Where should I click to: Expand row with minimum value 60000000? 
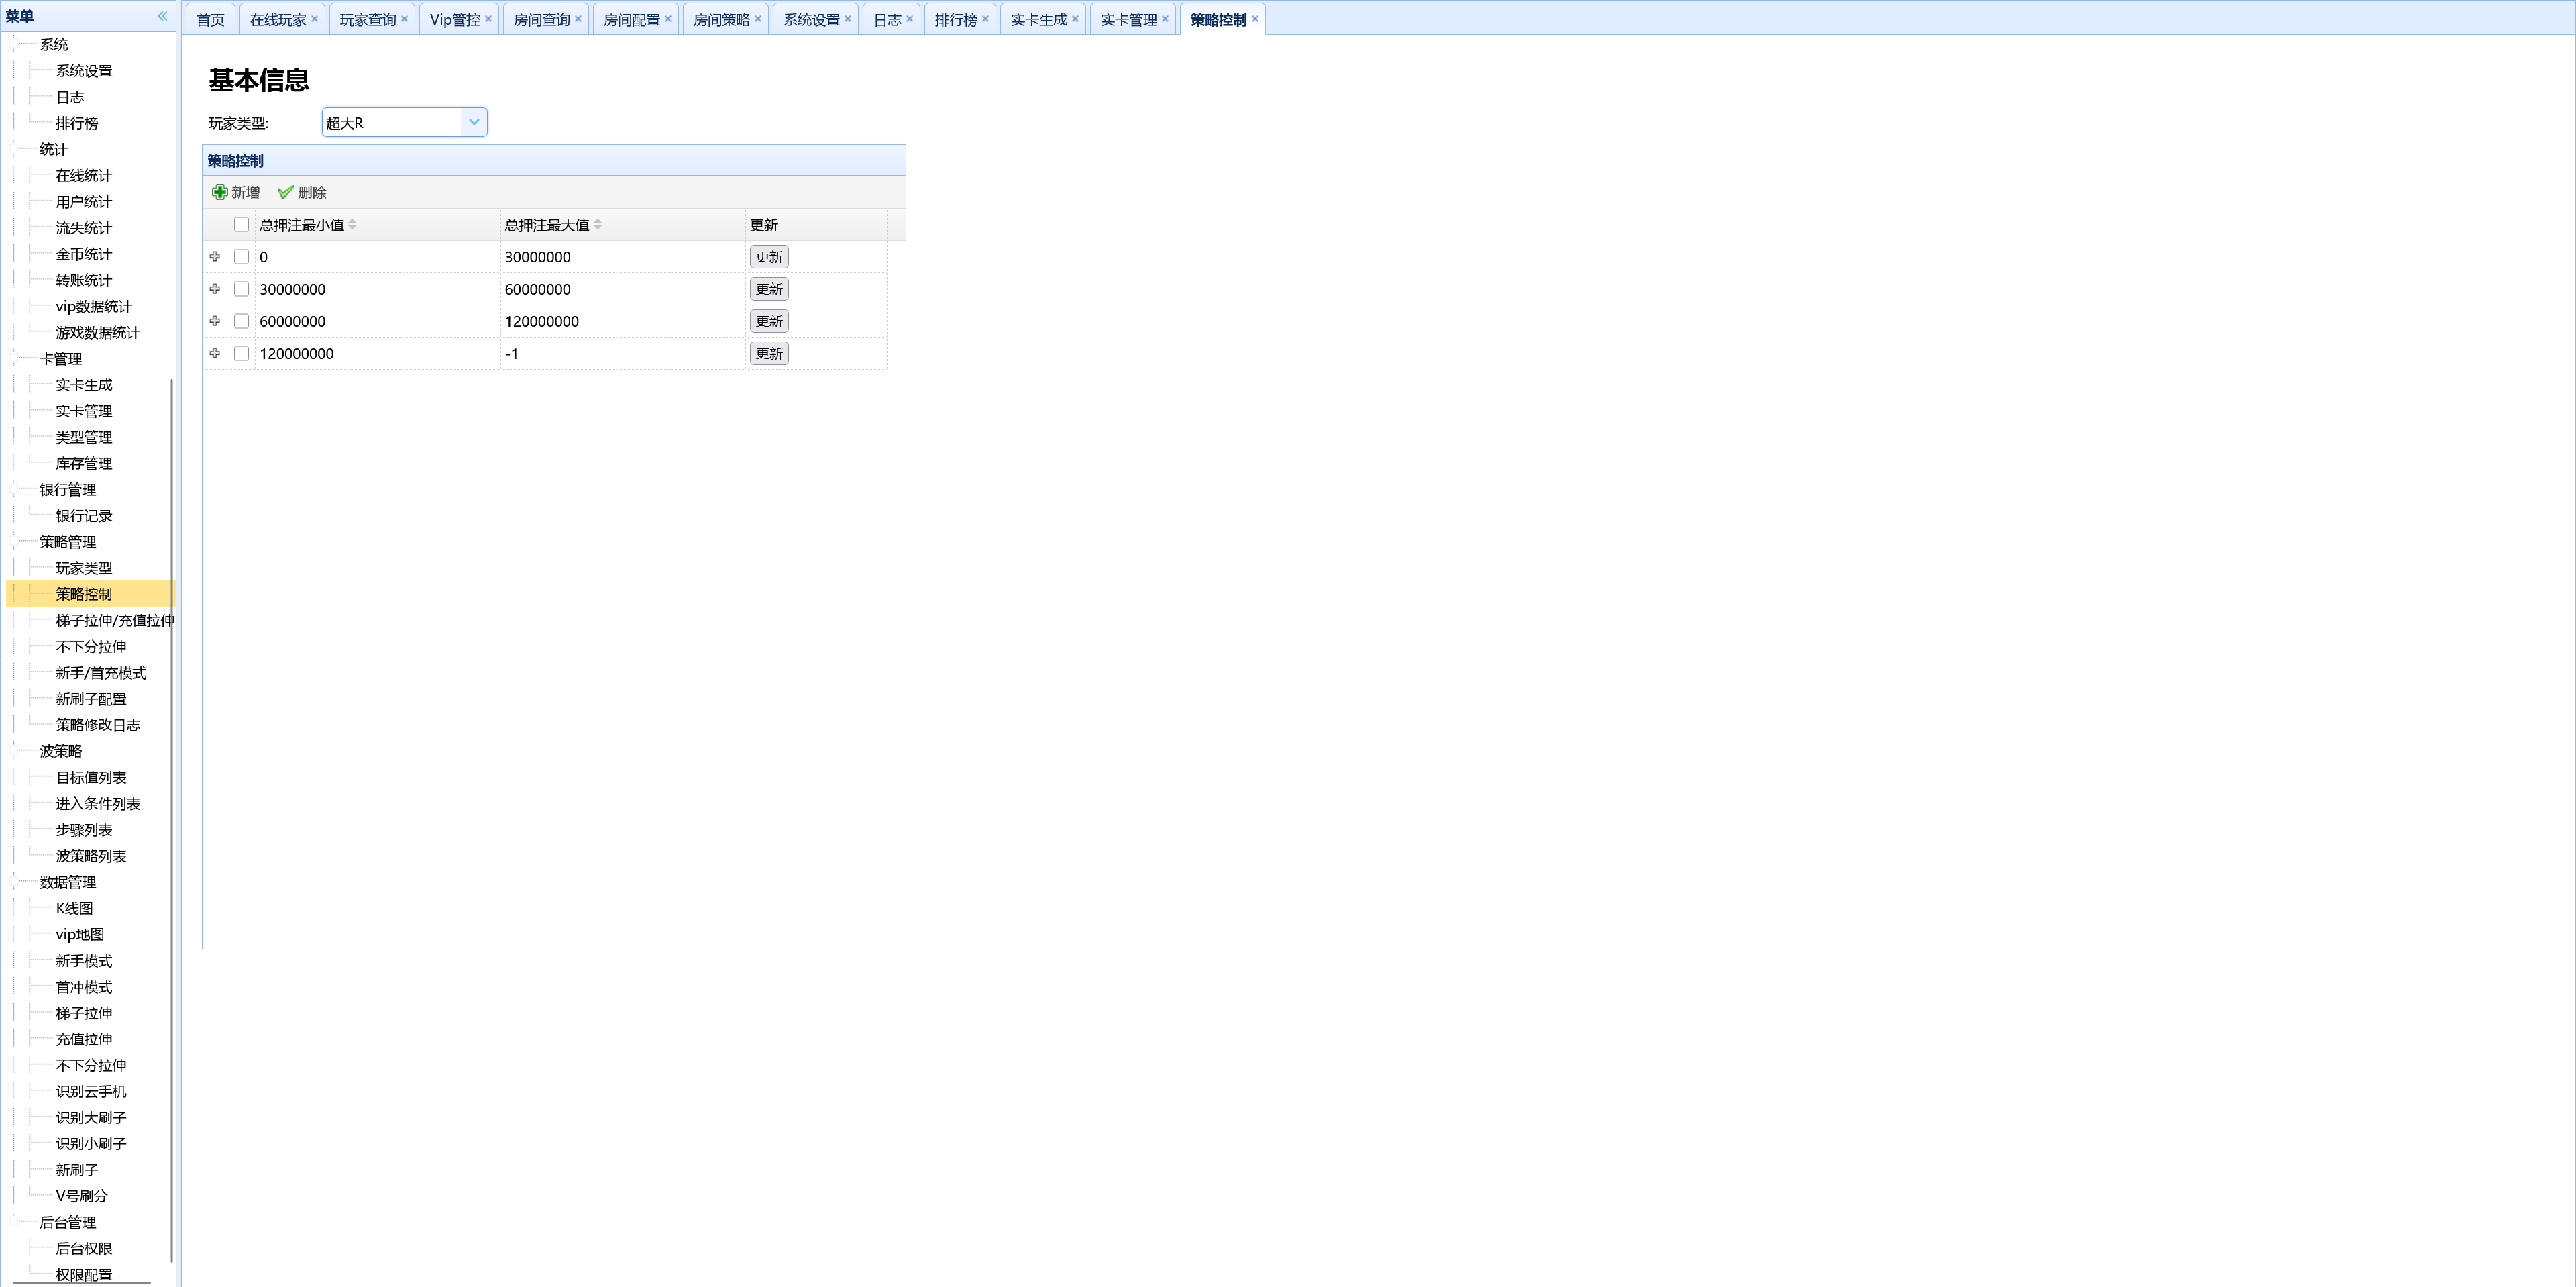coord(215,321)
